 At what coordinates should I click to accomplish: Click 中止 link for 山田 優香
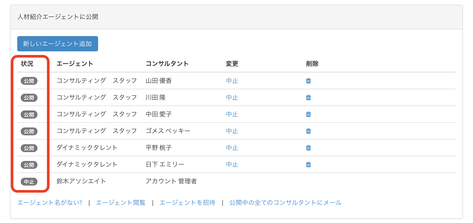click(232, 81)
